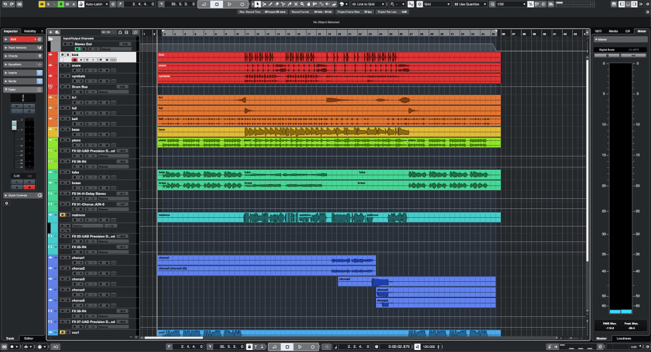Click the Undo arrow in the toolbar
This screenshot has height=352, width=651.
tap(5, 4)
